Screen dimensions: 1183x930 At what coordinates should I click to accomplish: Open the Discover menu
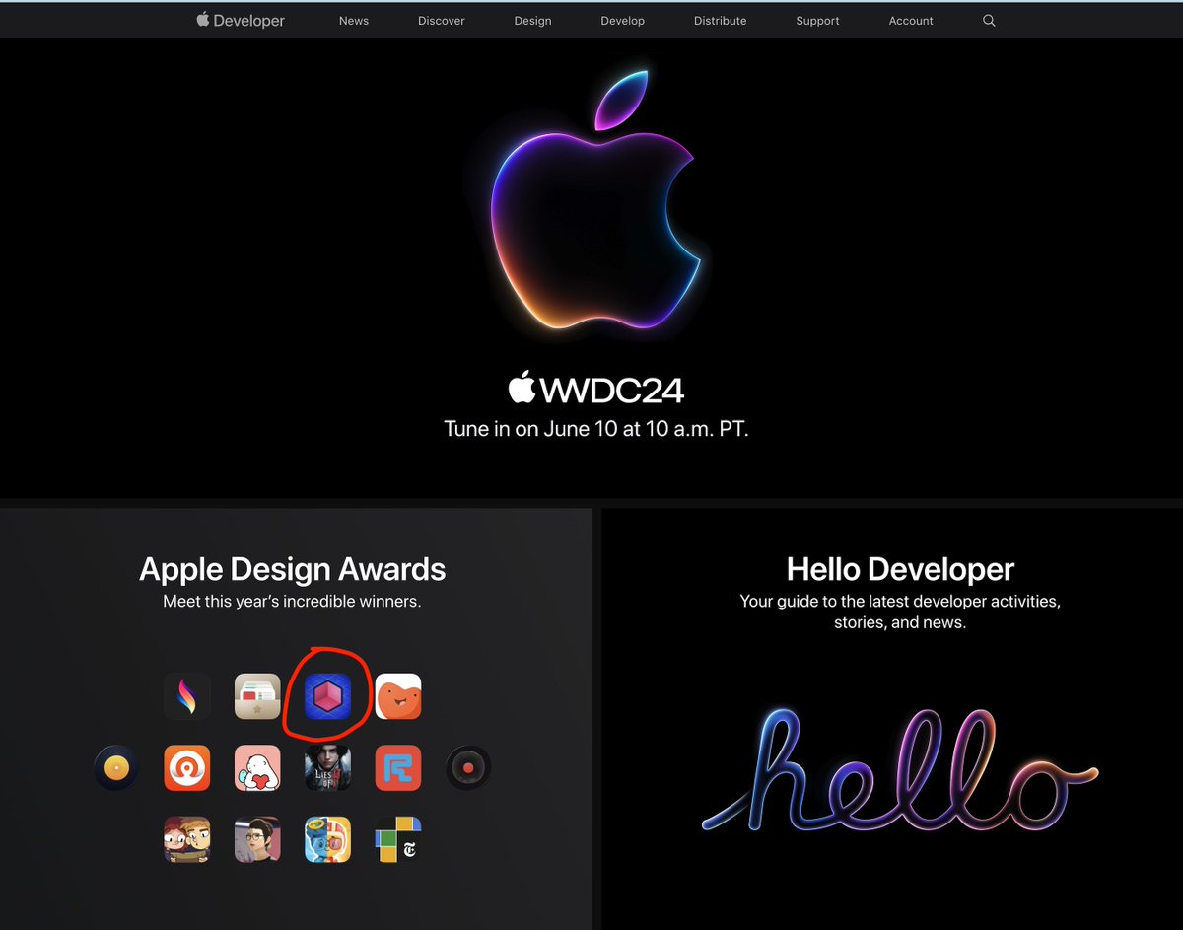click(x=442, y=21)
